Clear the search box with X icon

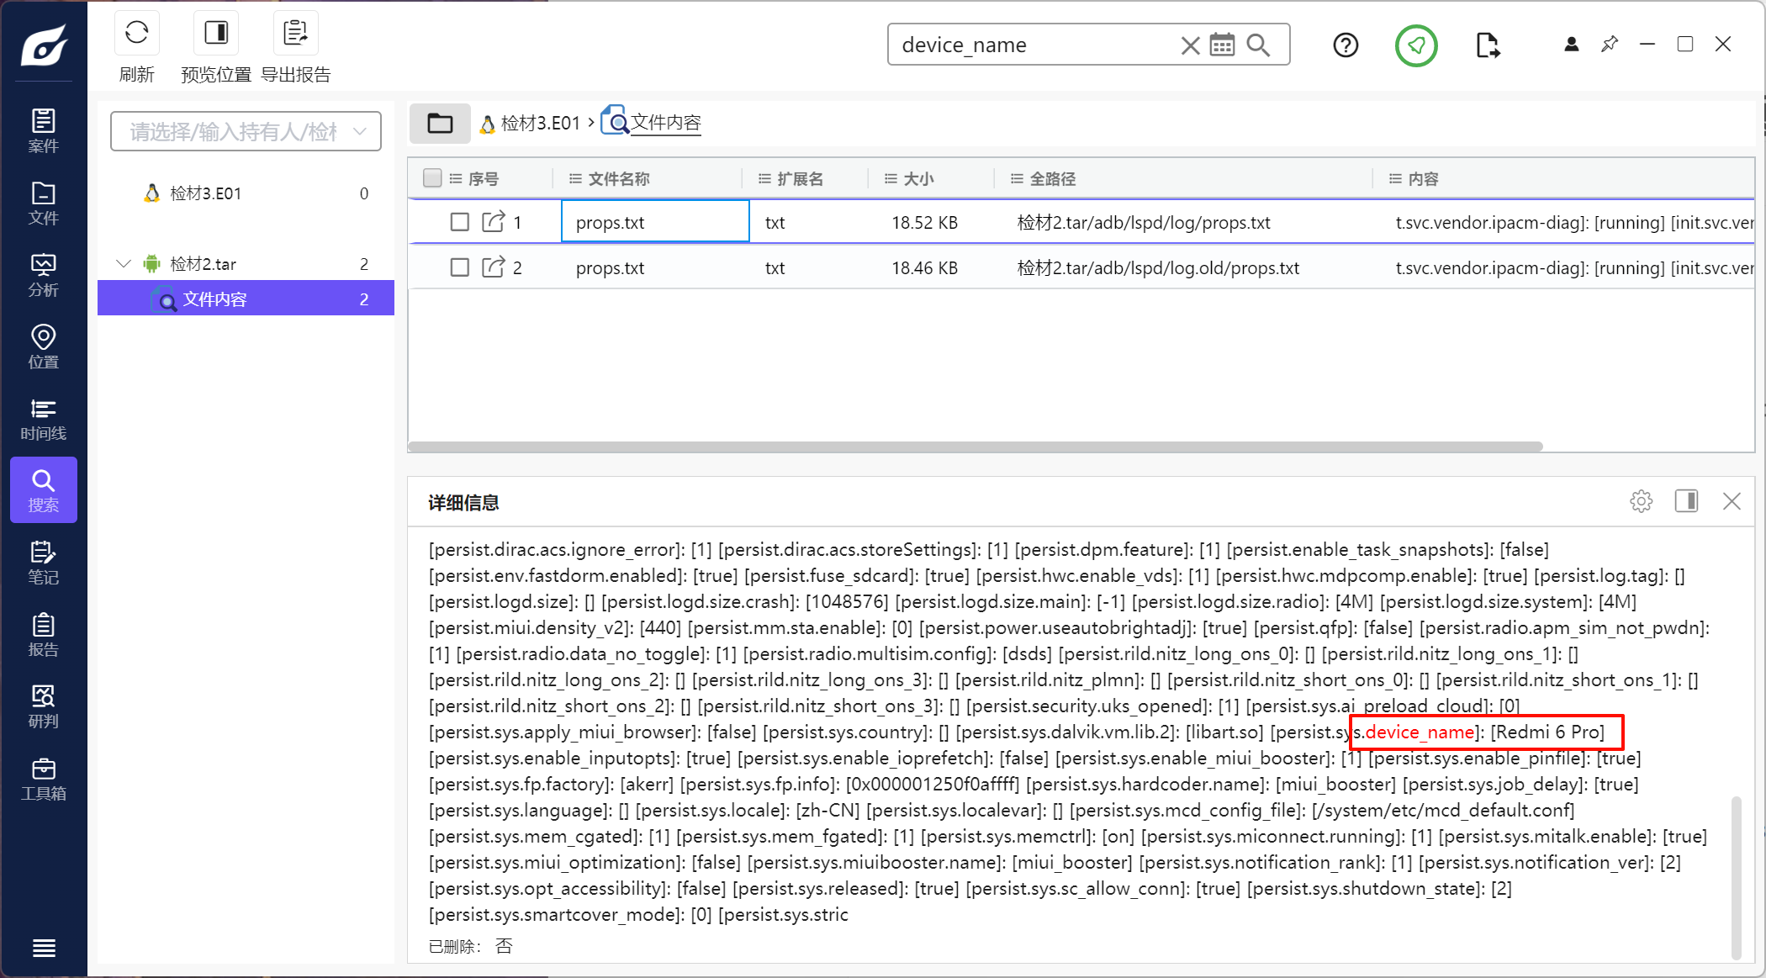click(x=1190, y=45)
